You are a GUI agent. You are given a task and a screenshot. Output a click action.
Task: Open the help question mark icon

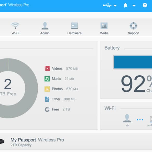click(x=145, y=5)
